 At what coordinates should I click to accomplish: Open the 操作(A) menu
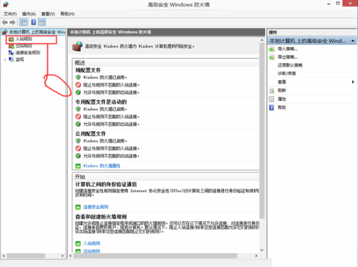tap(29, 14)
